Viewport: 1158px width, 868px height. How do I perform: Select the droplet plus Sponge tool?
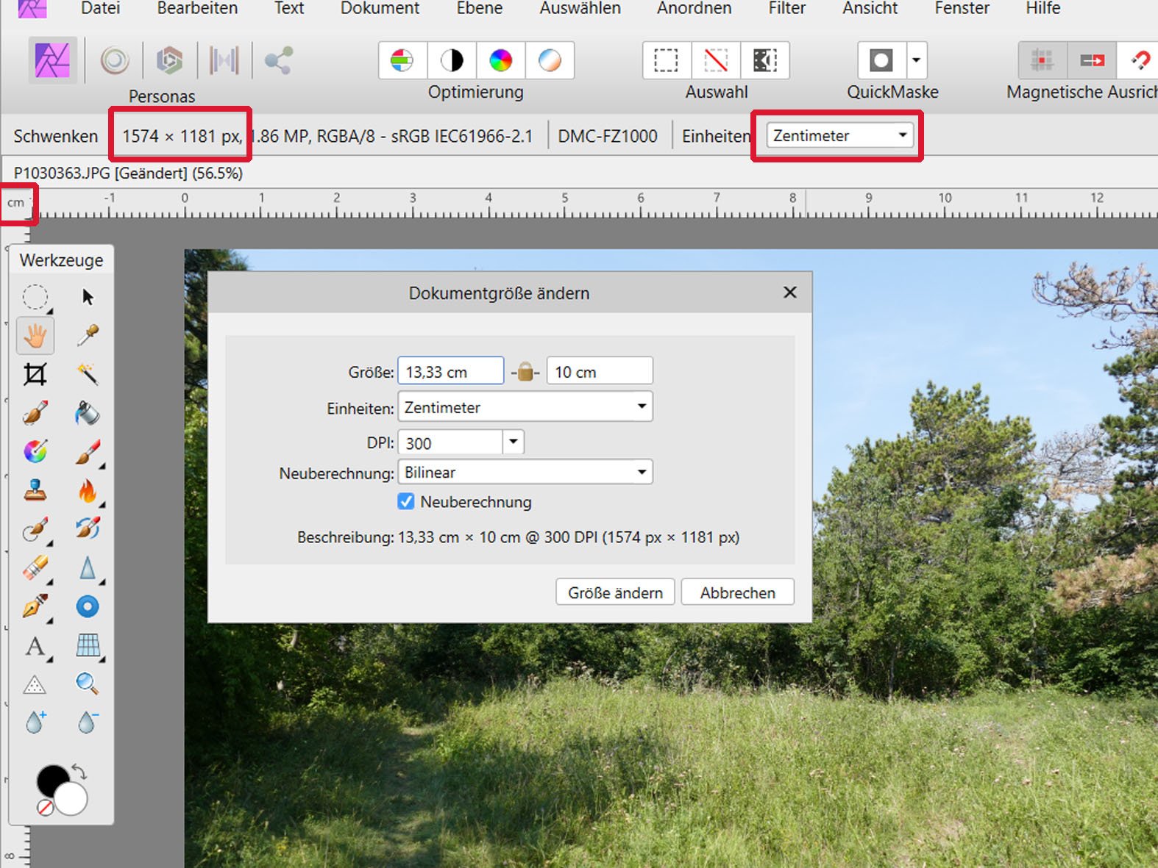click(x=35, y=722)
